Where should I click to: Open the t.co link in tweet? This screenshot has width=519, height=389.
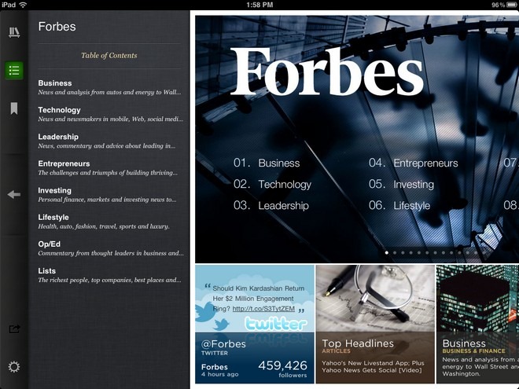[263, 309]
